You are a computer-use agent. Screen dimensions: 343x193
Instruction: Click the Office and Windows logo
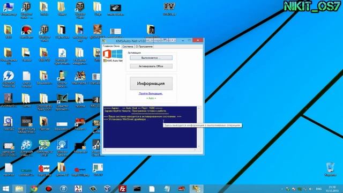pos(113,54)
